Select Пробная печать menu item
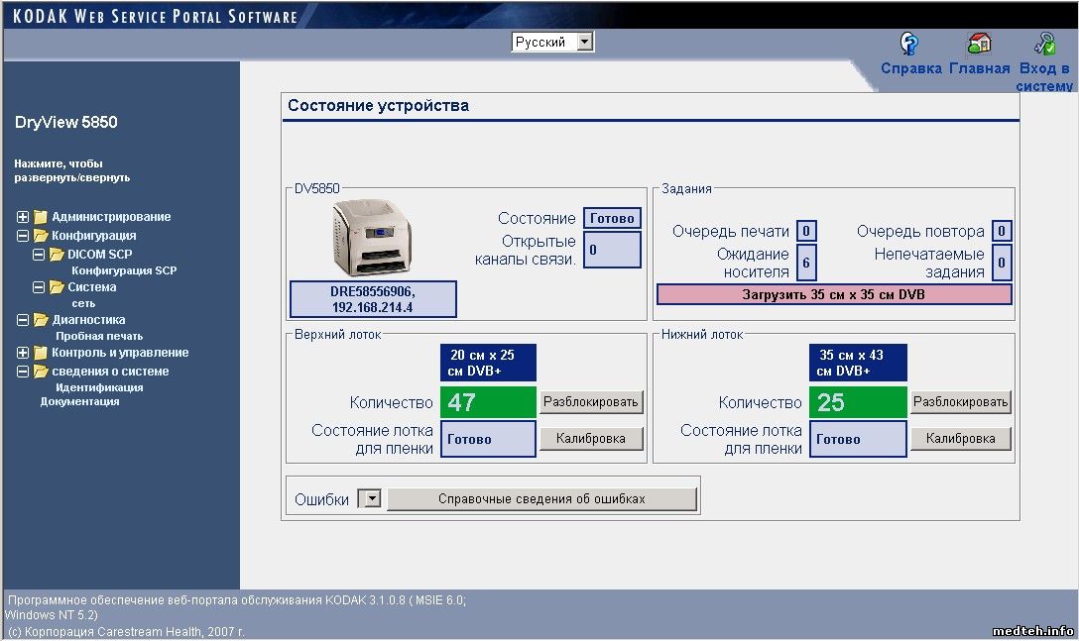The height and width of the screenshot is (641, 1079). click(99, 336)
